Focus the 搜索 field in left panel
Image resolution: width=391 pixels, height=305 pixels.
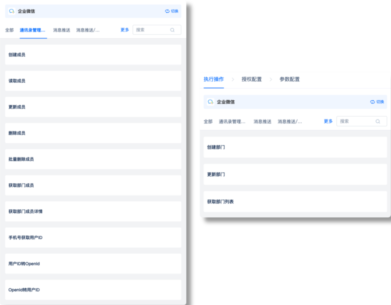tap(157, 30)
